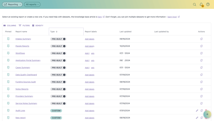Sort by Last updated column
The width and height of the screenshot is (214, 121).
click(126, 32)
